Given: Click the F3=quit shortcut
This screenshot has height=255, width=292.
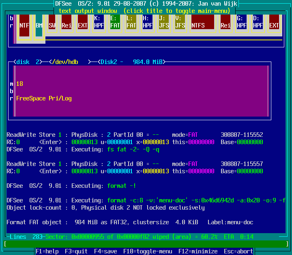Looking at the screenshot, I should click(76, 251).
